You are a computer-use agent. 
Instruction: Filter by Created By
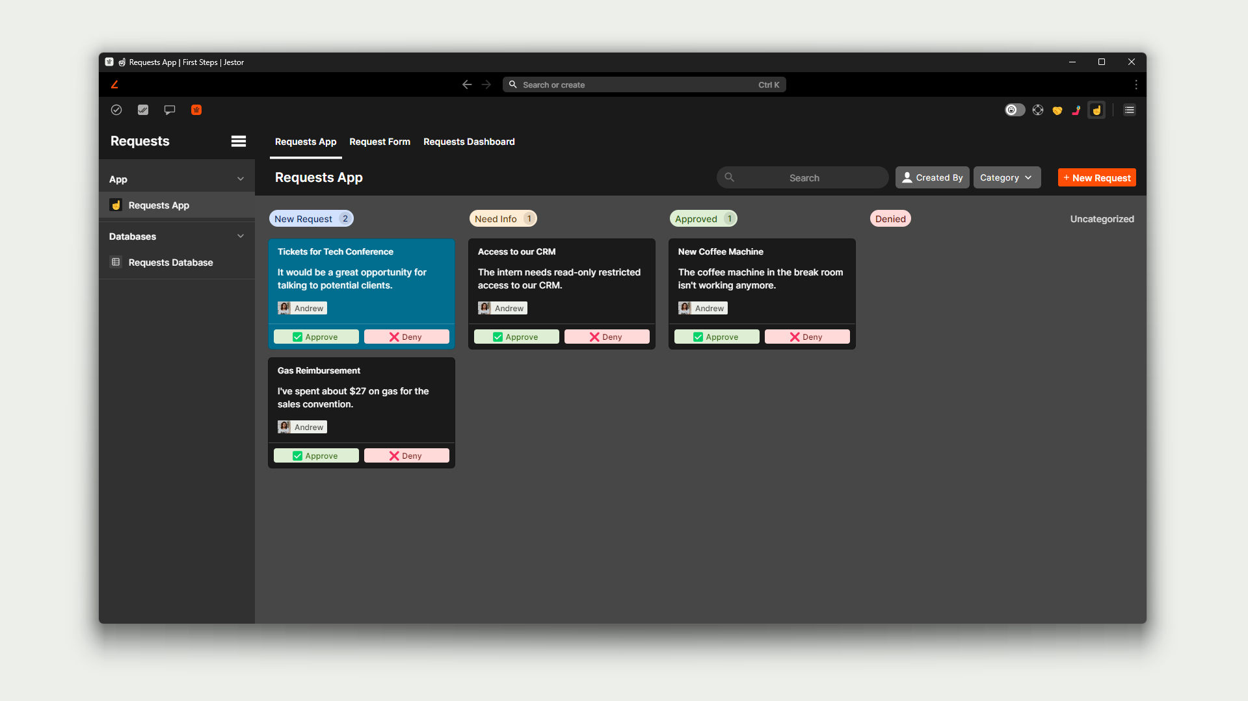tap(933, 177)
